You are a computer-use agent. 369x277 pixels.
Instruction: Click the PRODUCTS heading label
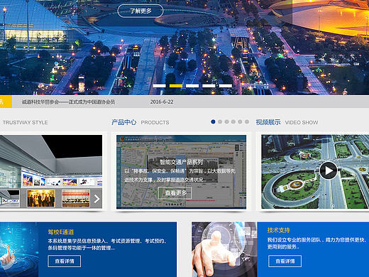[155, 123]
